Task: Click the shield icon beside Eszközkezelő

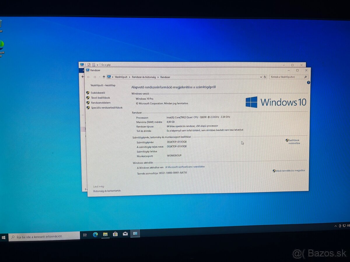Action: [x=88, y=93]
